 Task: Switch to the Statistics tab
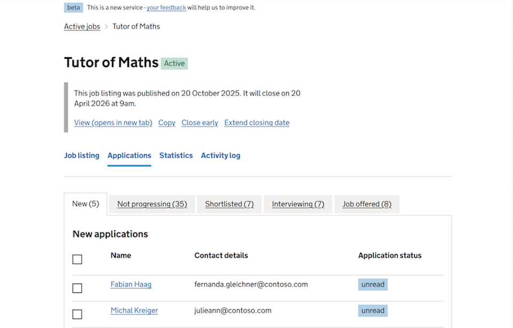(176, 155)
